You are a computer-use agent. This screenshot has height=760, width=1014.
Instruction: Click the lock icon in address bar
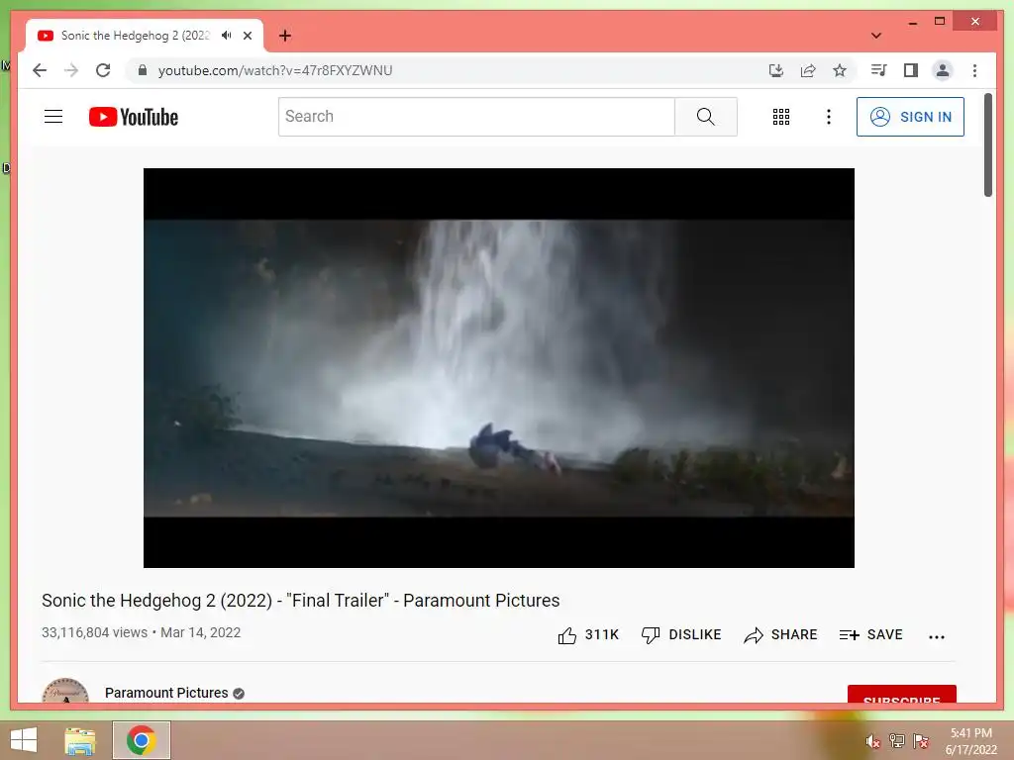coord(143,70)
